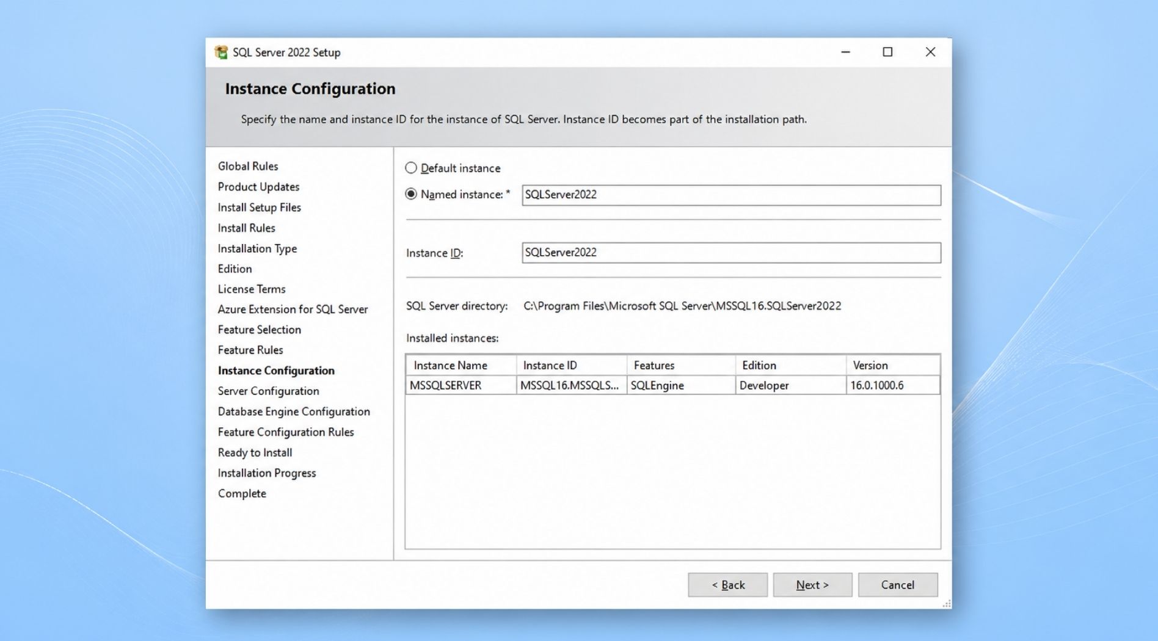Click the Named instance text field
Viewport: 1158px width, 641px height.
point(731,195)
